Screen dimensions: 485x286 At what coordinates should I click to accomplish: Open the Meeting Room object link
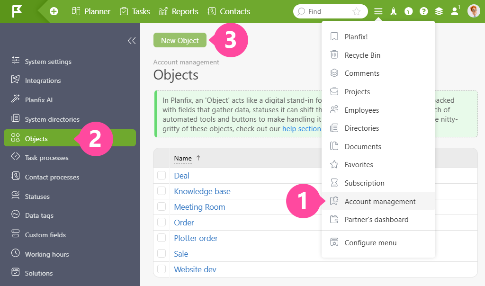coord(199,207)
